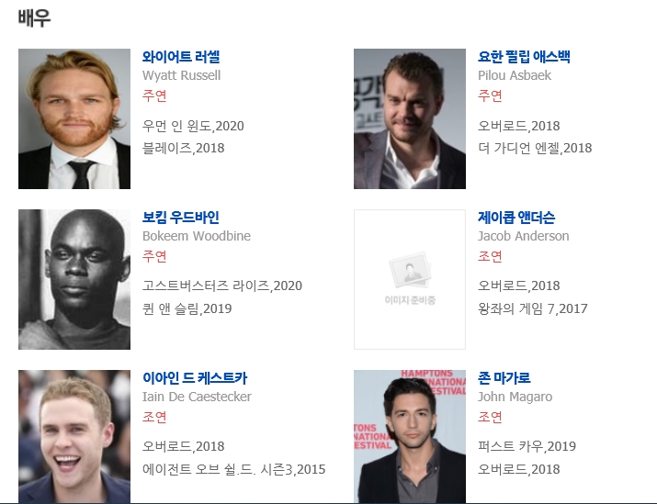657x504 pixels.
Task: Click Jacob Anderson's placeholder image
Action: (x=410, y=279)
